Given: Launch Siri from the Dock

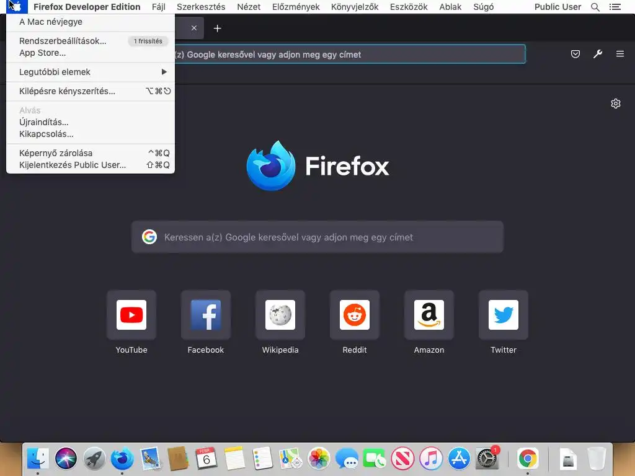Looking at the screenshot, I should point(66,459).
